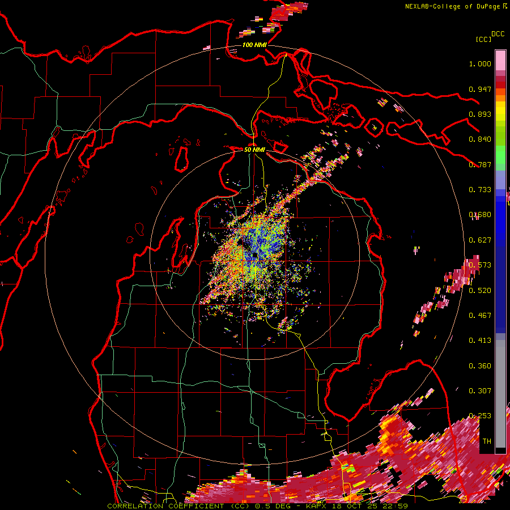Click the 0.680 scale value
510x510 pixels.
point(480,215)
